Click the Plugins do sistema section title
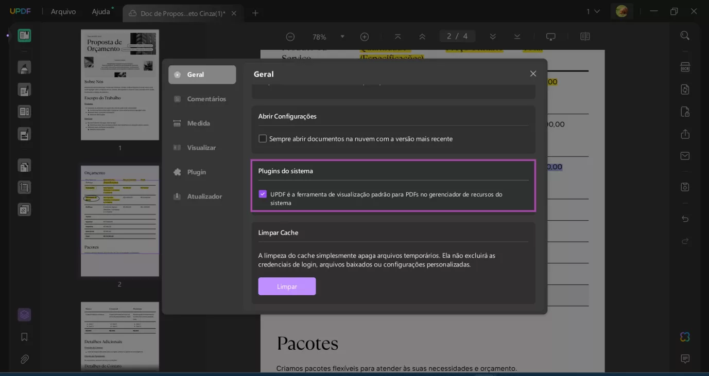This screenshot has width=709, height=376. [x=285, y=171]
